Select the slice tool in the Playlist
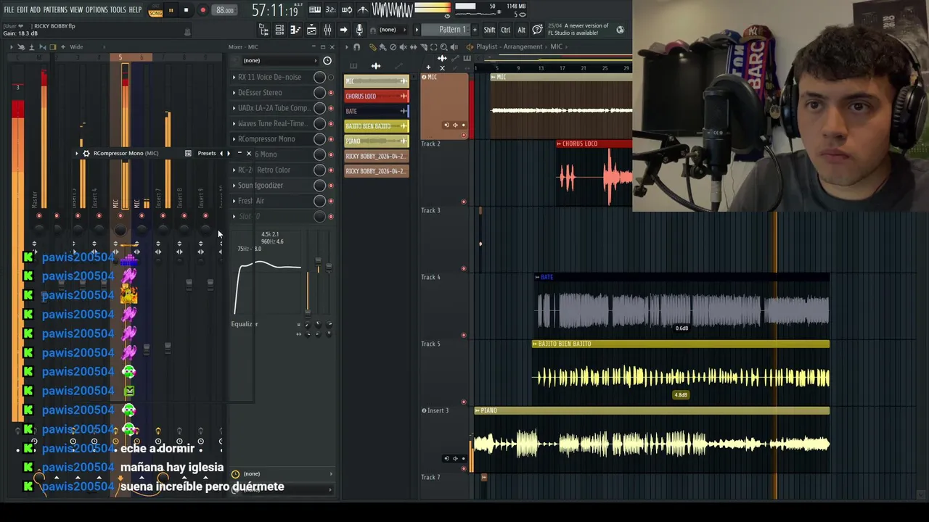Viewport: 929px width, 522px height. [x=423, y=47]
